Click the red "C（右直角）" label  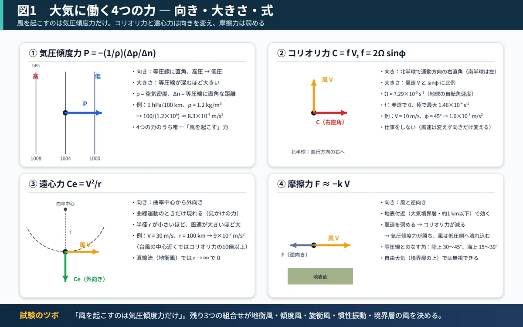pos(330,122)
